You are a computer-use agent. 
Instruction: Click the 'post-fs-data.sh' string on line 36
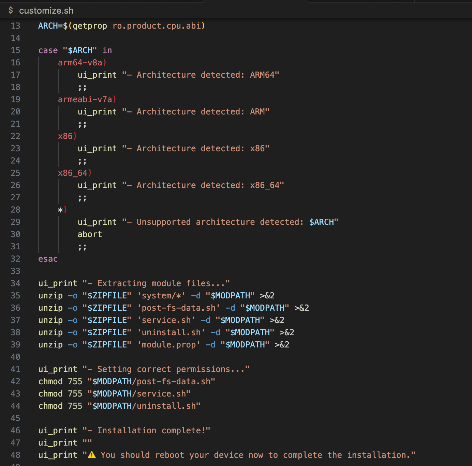pyautogui.click(x=179, y=308)
